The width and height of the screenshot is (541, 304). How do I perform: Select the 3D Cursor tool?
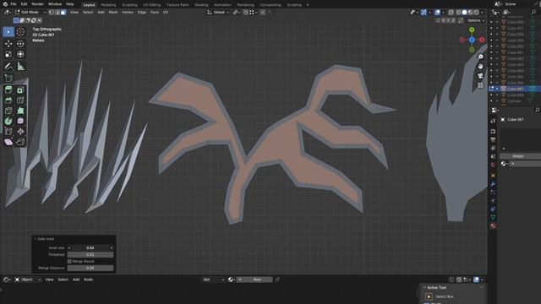pyautogui.click(x=20, y=32)
